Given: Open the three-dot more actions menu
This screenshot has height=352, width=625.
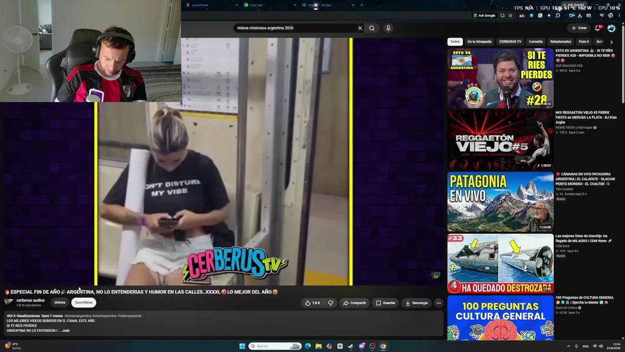Looking at the screenshot, I should click(438, 303).
